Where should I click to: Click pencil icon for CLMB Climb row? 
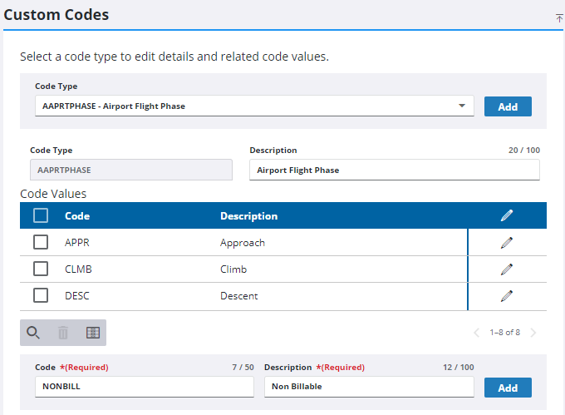point(507,269)
